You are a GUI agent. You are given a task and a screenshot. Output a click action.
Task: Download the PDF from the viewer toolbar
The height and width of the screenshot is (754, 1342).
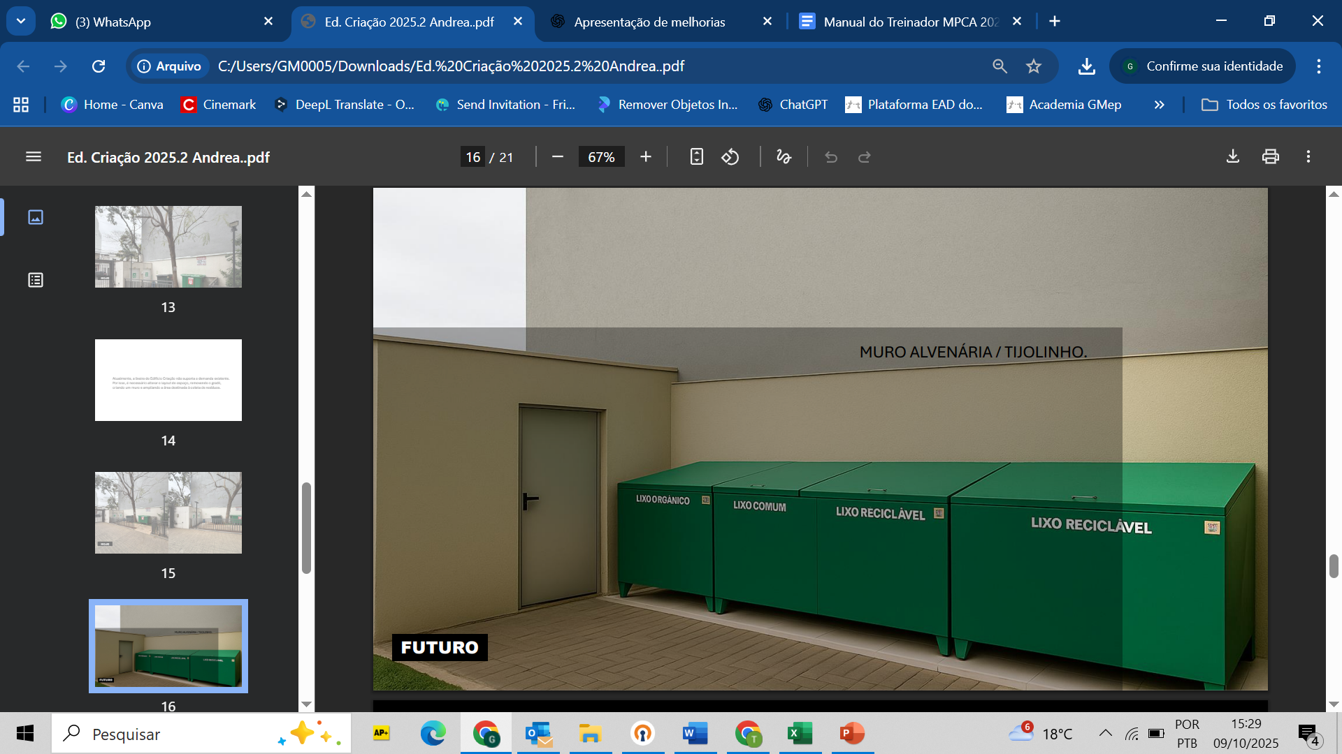pyautogui.click(x=1233, y=157)
